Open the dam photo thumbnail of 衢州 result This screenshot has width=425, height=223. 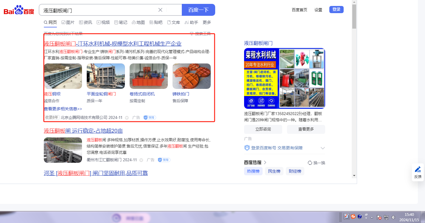63,150
